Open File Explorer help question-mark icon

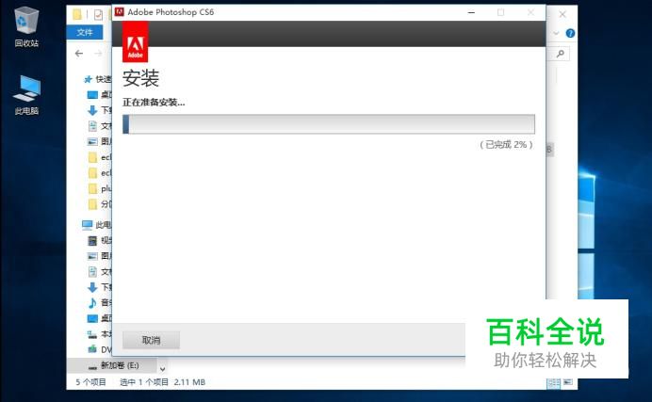click(571, 33)
